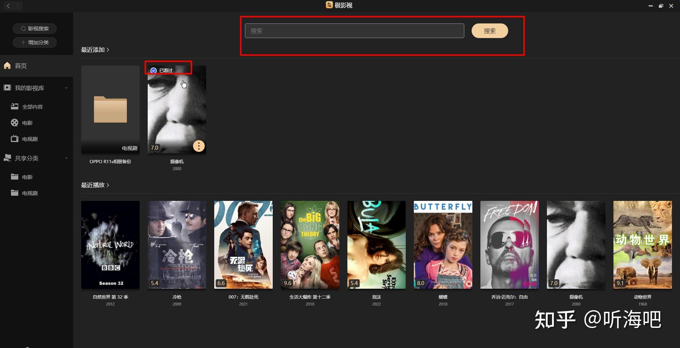Click the shared folder icon beside 共享分类
This screenshot has height=348, width=680.
pyautogui.click(x=7, y=158)
